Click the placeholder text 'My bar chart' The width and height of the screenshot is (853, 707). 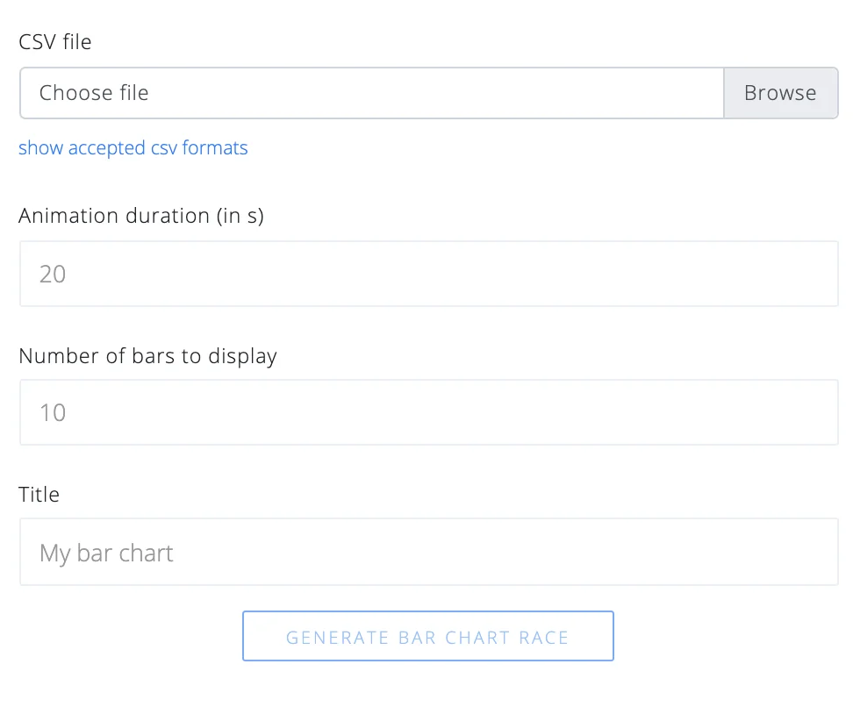(x=105, y=553)
